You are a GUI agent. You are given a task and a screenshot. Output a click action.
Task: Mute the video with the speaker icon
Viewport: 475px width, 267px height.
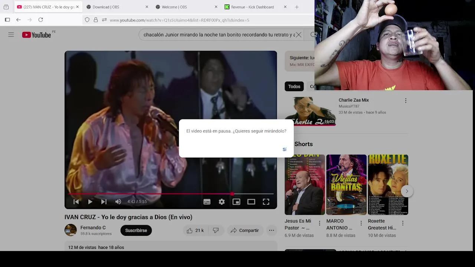tap(118, 202)
